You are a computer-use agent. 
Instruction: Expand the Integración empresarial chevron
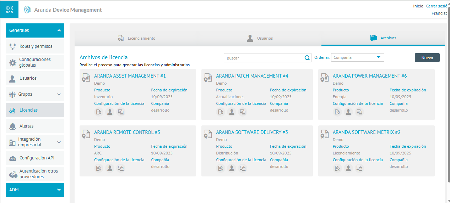pos(59,142)
